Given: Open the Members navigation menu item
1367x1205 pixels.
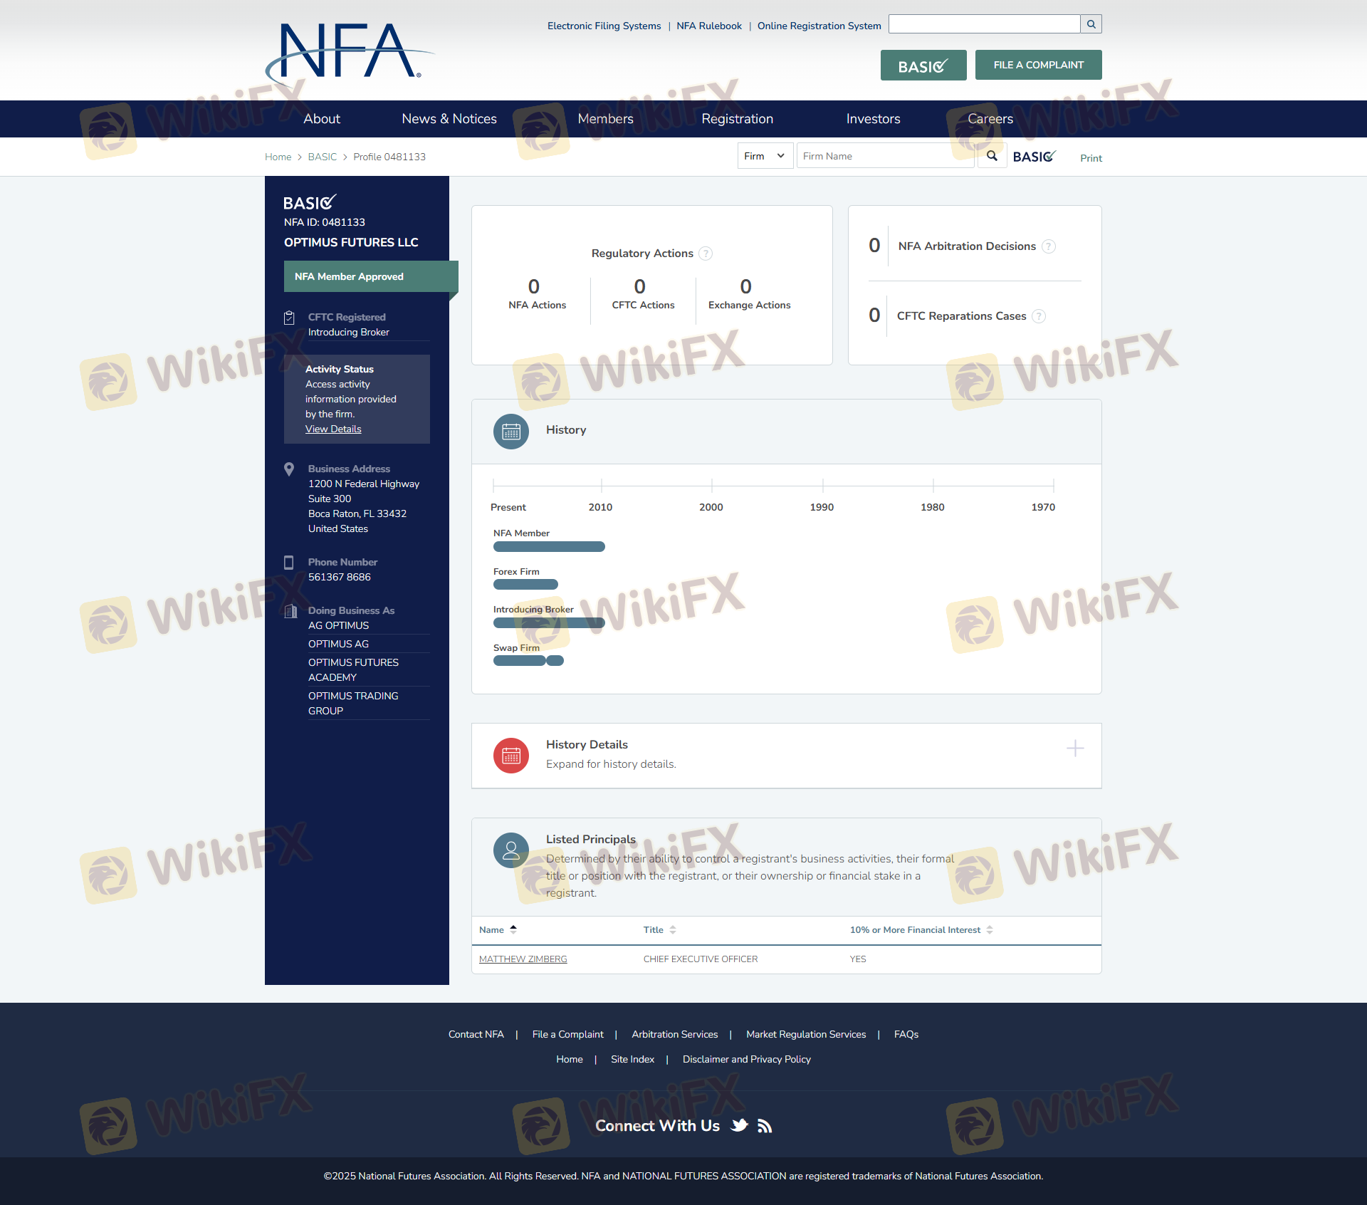Looking at the screenshot, I should [605, 119].
